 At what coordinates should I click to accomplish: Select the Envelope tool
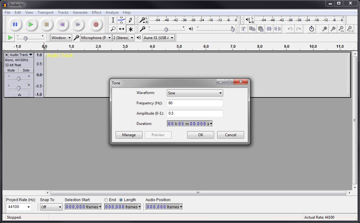(122, 20)
